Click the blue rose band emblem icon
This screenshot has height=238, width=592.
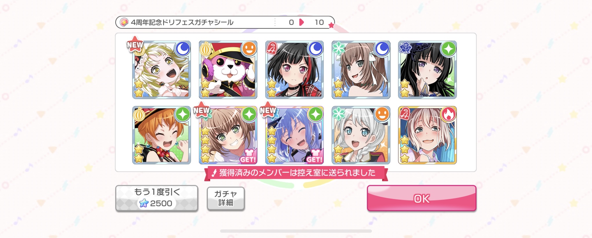405,48
